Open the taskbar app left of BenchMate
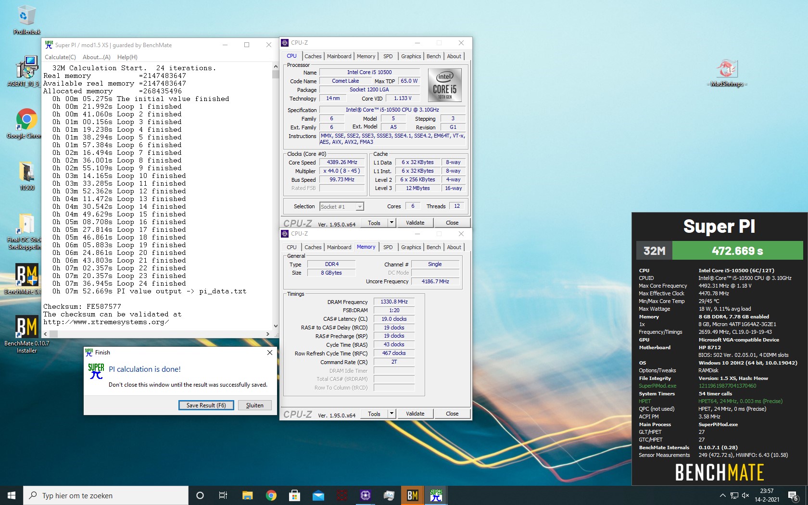This screenshot has height=505, width=808. (x=389, y=495)
